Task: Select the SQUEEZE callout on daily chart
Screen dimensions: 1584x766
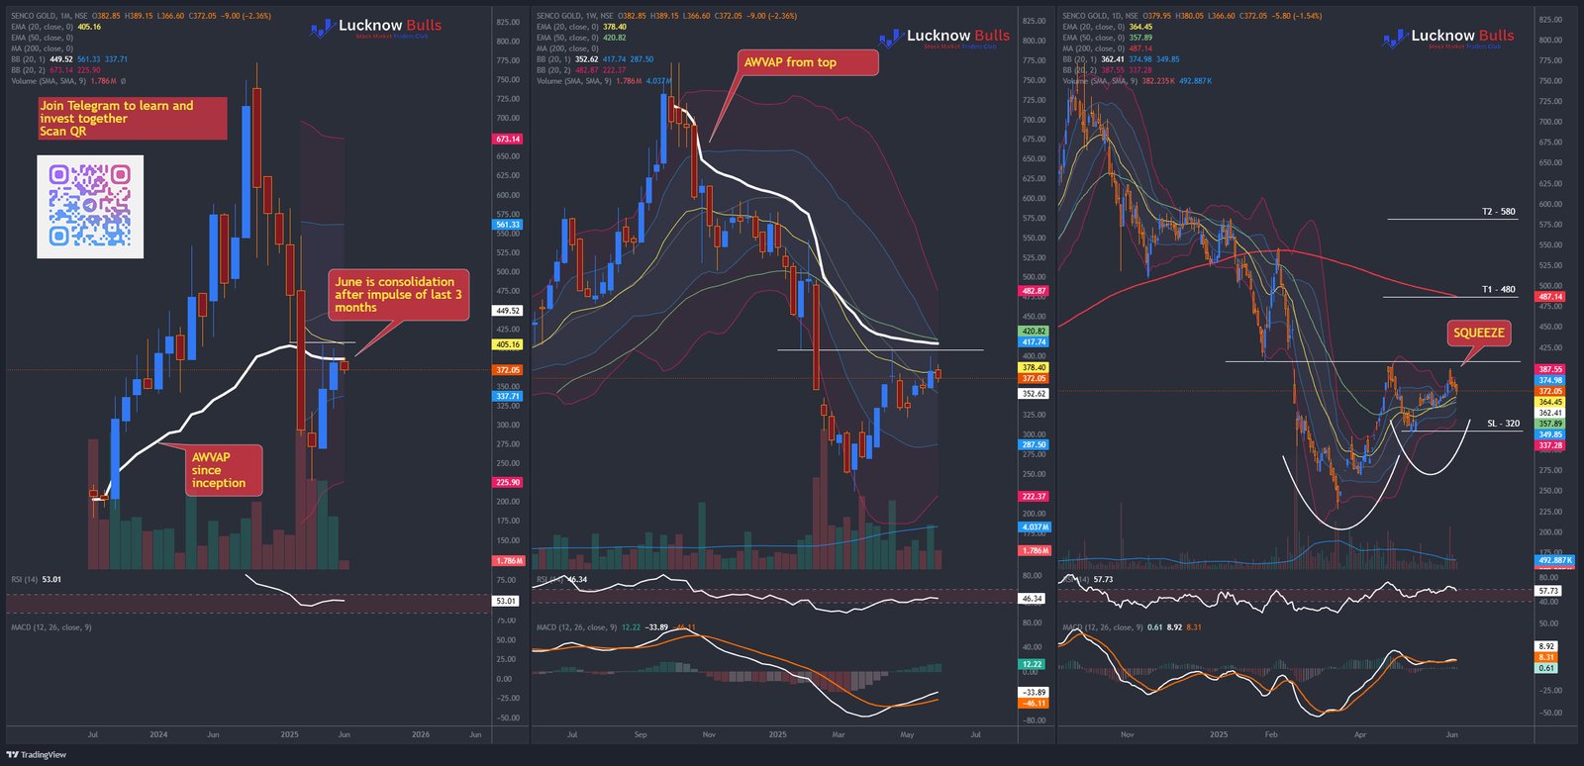Action: [1478, 334]
